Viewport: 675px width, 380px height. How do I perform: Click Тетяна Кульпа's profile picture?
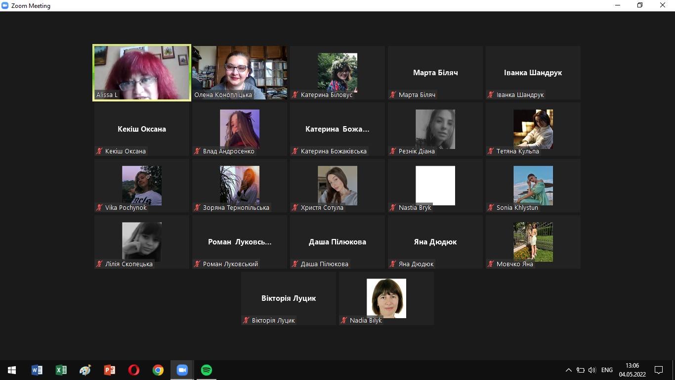click(533, 129)
